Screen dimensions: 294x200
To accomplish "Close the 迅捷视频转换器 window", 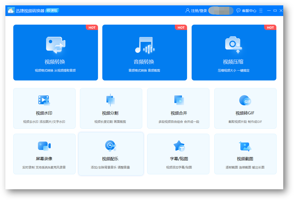I will point(281,11).
